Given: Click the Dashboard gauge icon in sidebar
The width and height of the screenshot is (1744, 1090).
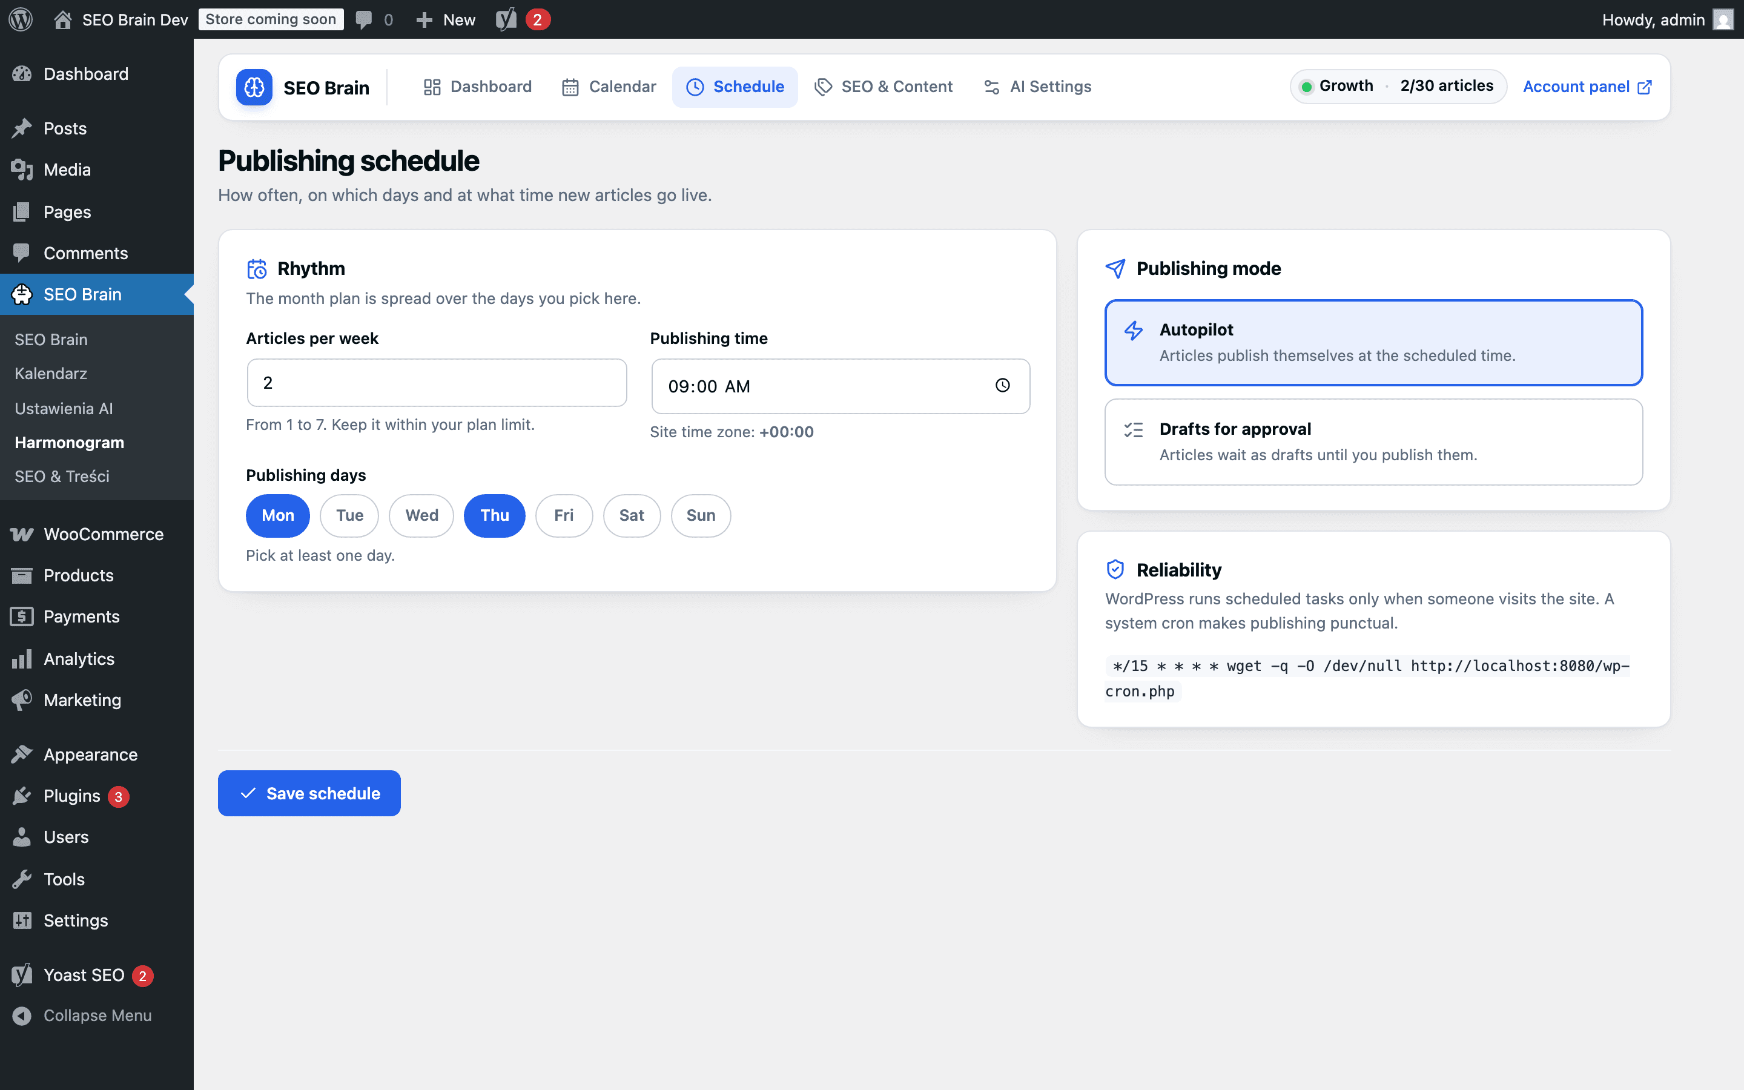Looking at the screenshot, I should pos(22,73).
